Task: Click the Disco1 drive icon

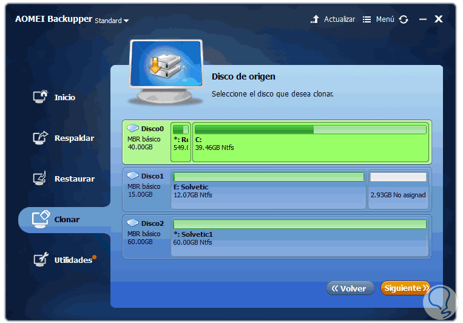Action: tap(133, 175)
